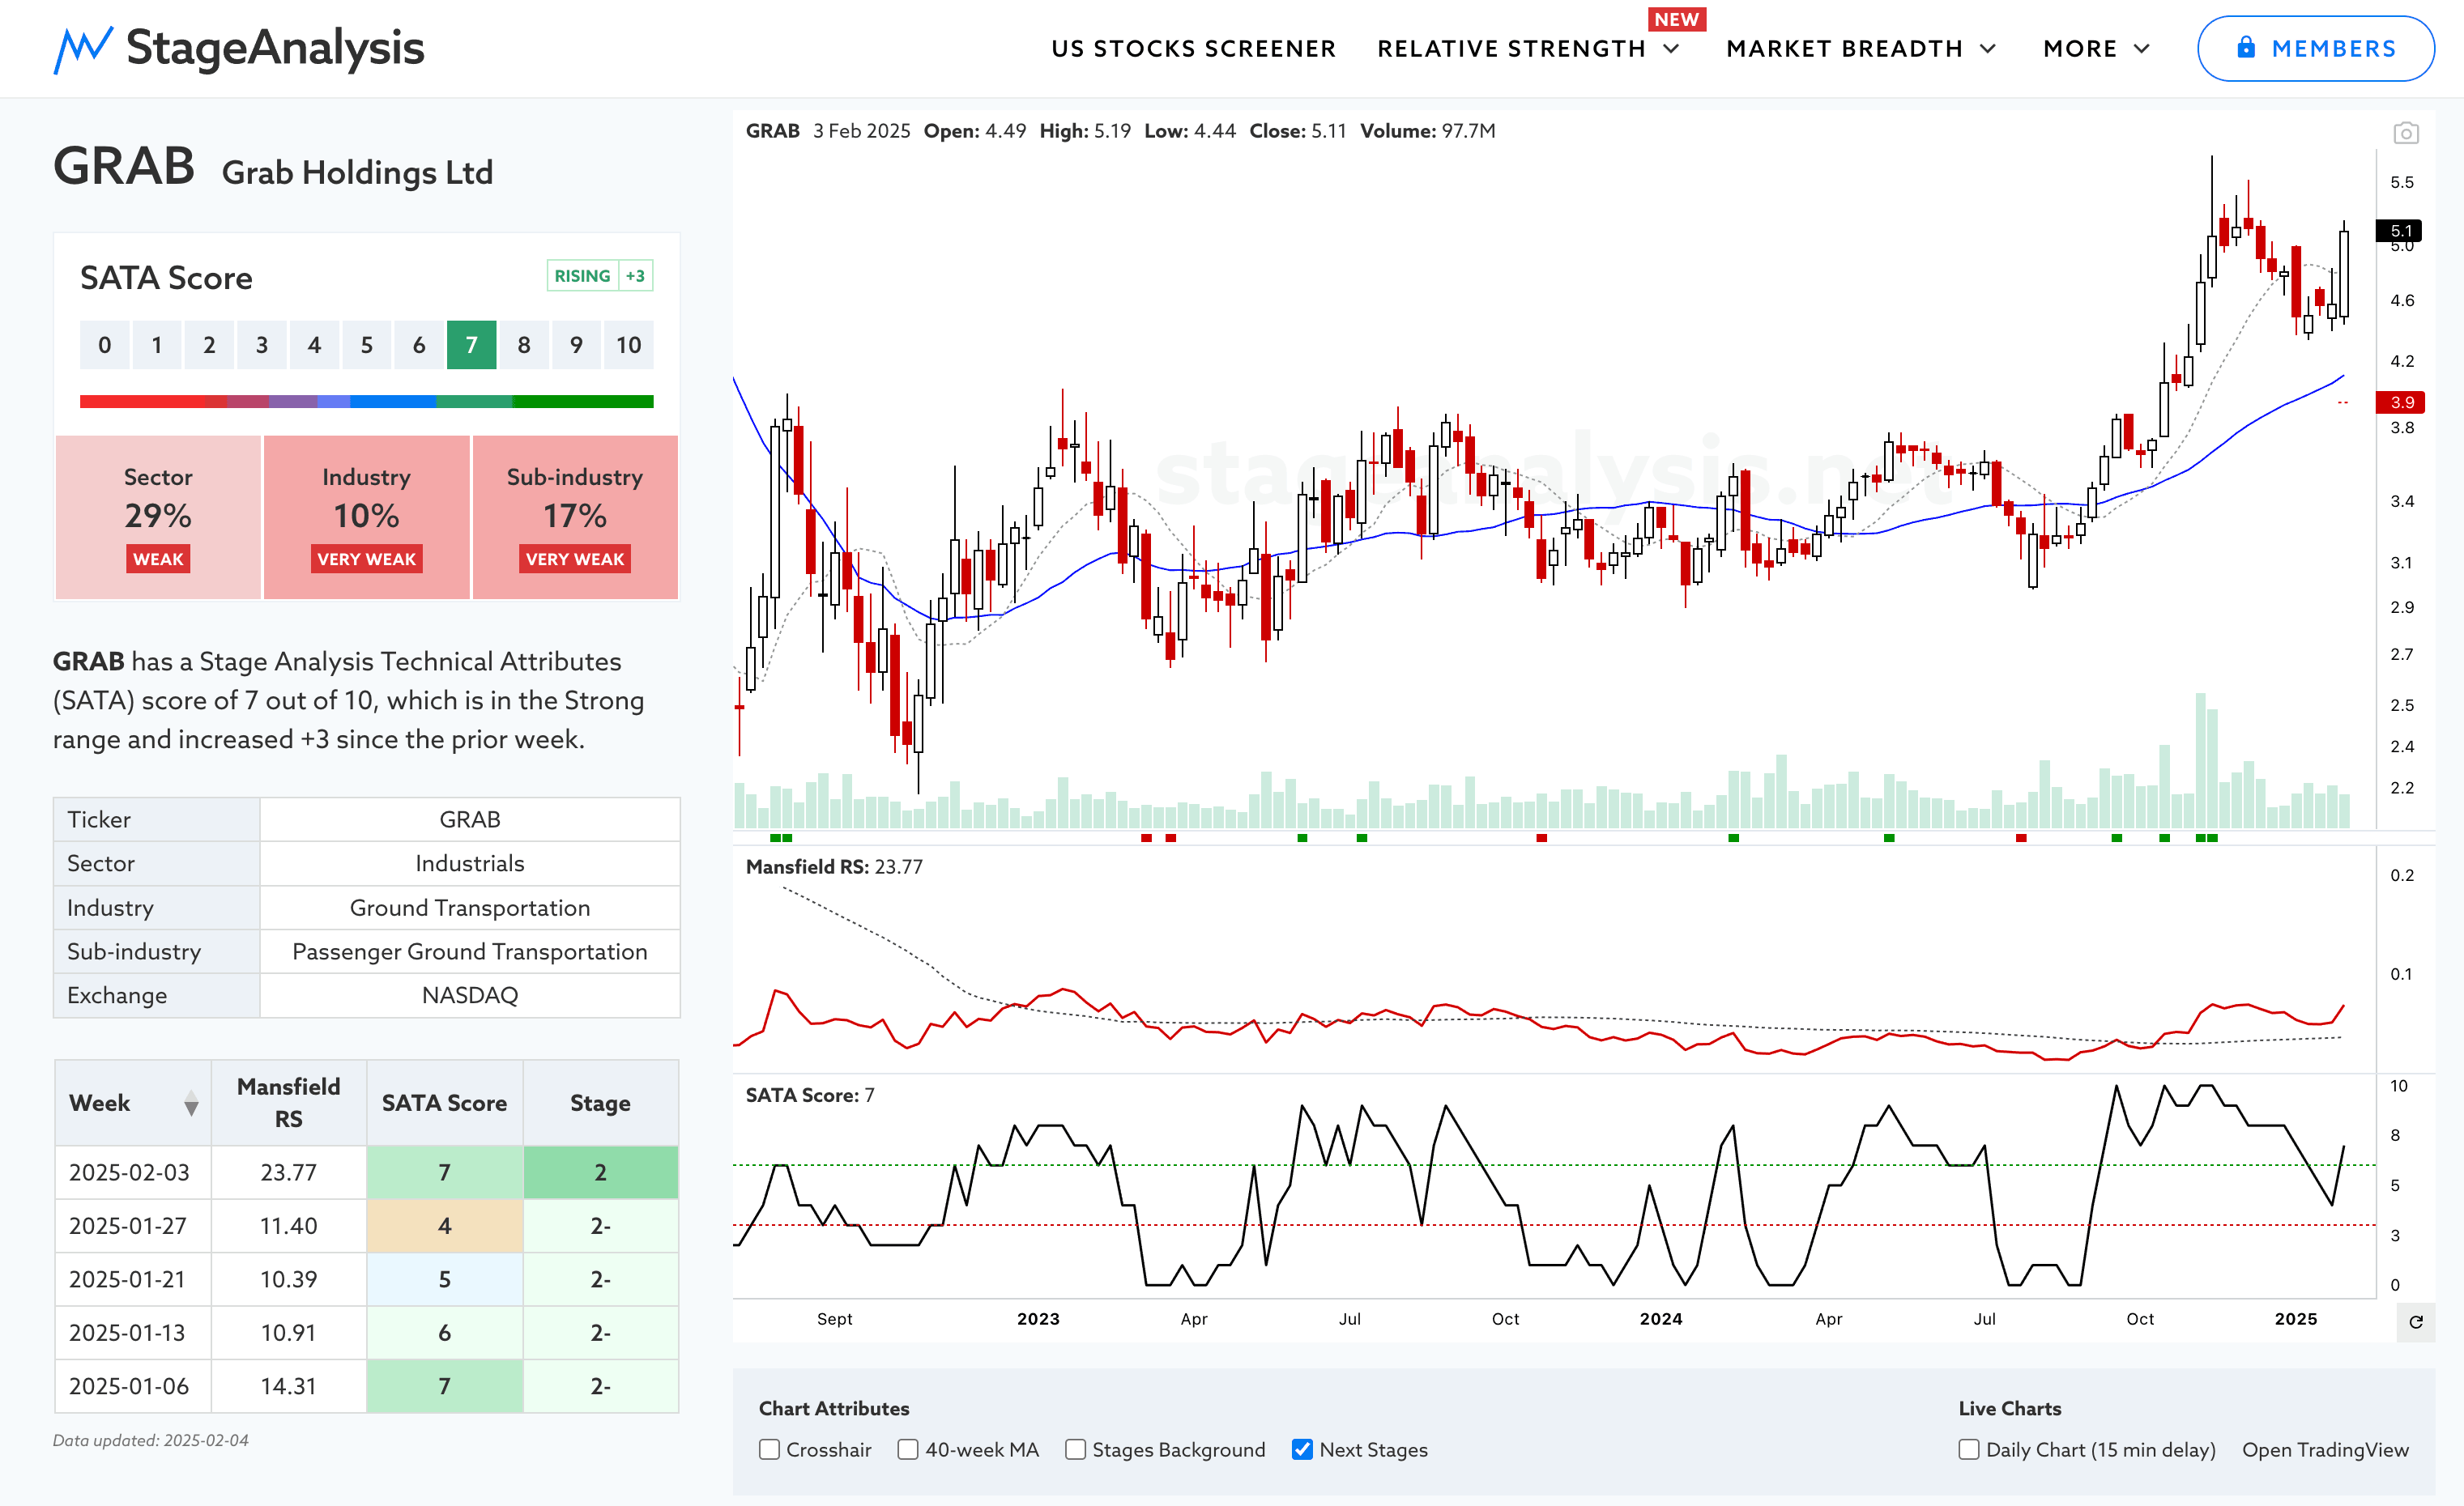The height and width of the screenshot is (1506, 2464).
Task: Open the More menu label
Action: tap(2080, 49)
